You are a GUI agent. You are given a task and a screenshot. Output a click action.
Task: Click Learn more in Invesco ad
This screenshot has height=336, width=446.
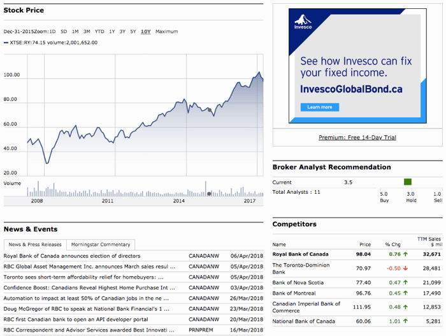320,107
